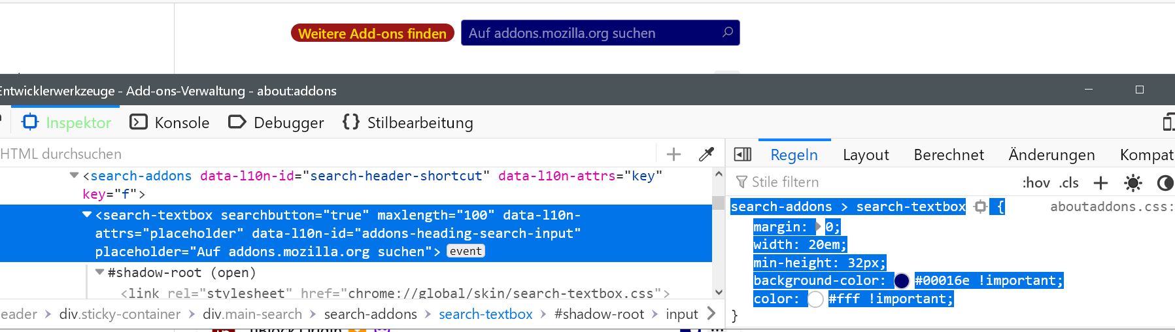Toggle the :hov pseudo-class panel
This screenshot has height=332, width=1175.
point(1036,183)
